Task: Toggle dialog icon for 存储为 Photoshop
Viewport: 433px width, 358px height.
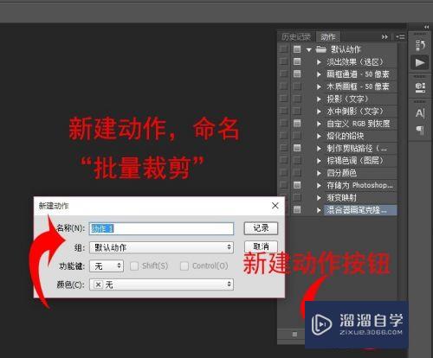Action: click(297, 185)
